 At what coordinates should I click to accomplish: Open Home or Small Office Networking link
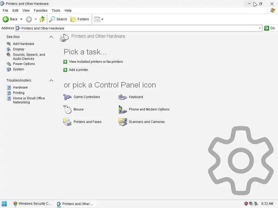(29, 100)
